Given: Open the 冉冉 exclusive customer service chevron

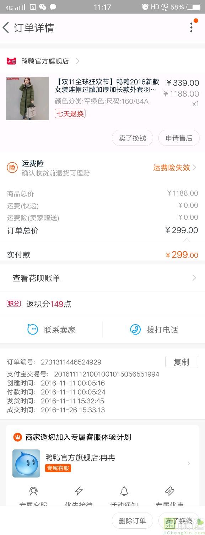Looking at the screenshot, I should [x=189, y=463].
